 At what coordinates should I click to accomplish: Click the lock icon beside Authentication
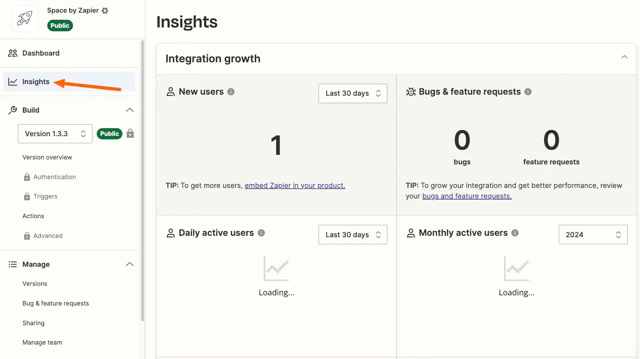[26, 177]
